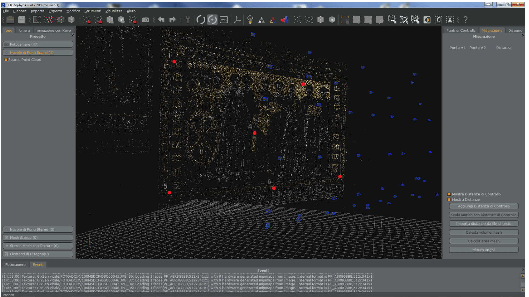Expand Elementi di Disegno(0) section
Viewport: 529px width, 297px height.
click(38, 254)
